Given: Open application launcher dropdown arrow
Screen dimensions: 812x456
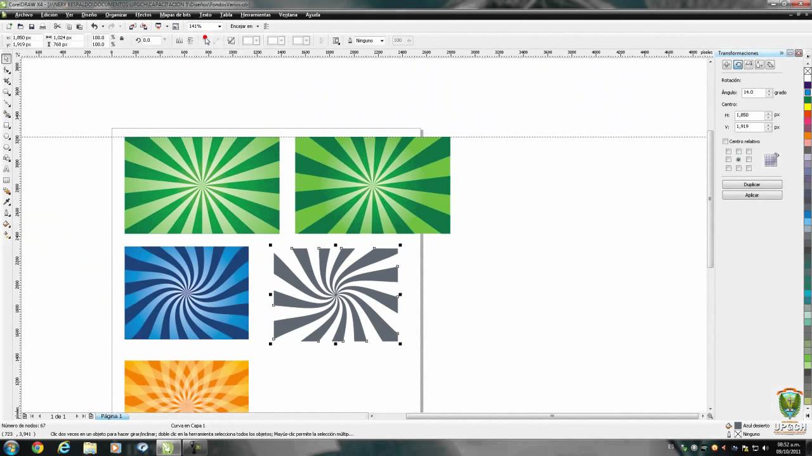Looking at the screenshot, I should 167,27.
